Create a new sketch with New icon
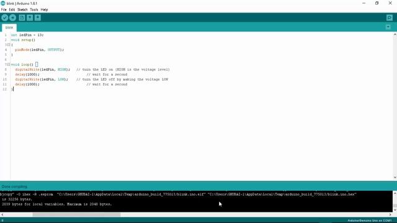397x223 pixels. pos(22,18)
